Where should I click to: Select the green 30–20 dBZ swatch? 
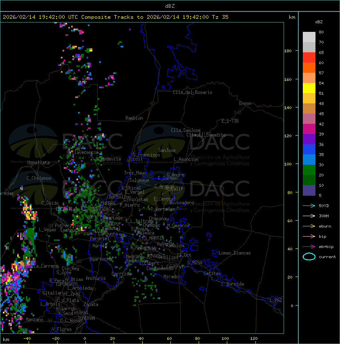[309, 170]
